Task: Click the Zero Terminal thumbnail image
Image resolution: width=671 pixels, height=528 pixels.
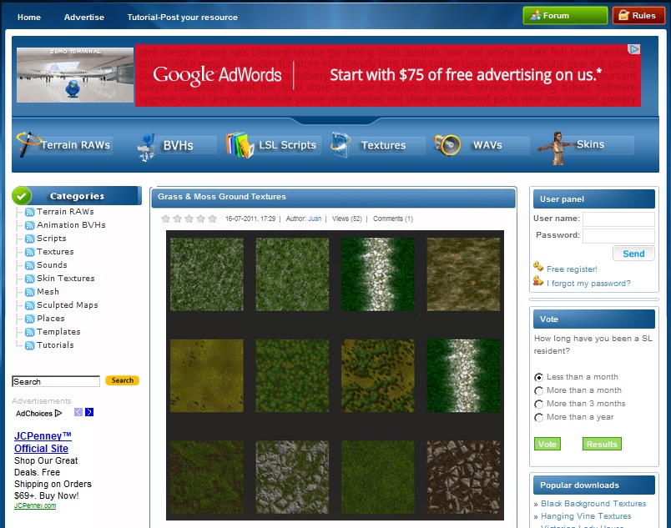Action: tap(75, 75)
